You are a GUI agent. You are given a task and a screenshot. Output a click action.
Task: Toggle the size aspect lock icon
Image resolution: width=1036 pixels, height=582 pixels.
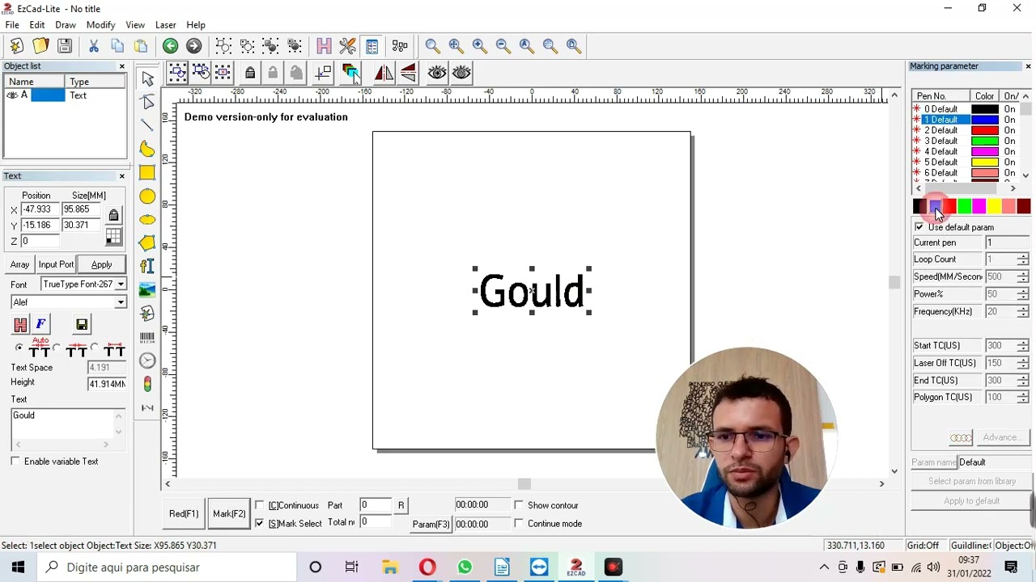coord(113,216)
